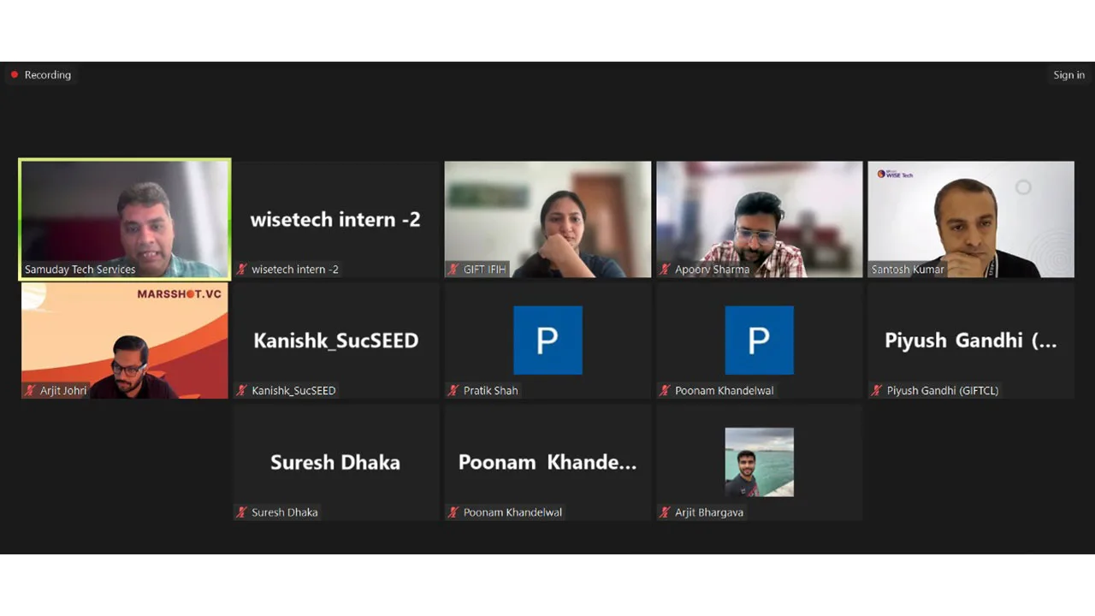Image resolution: width=1095 pixels, height=616 pixels.
Task: Click the 'Arjit Bhargava' name label
Action: click(x=709, y=512)
